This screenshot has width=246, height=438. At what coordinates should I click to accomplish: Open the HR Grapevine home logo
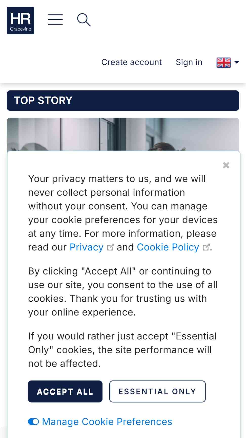pos(20,21)
